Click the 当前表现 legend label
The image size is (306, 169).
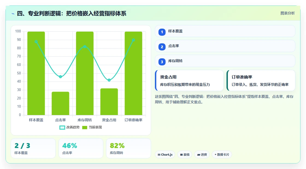coord(95,127)
